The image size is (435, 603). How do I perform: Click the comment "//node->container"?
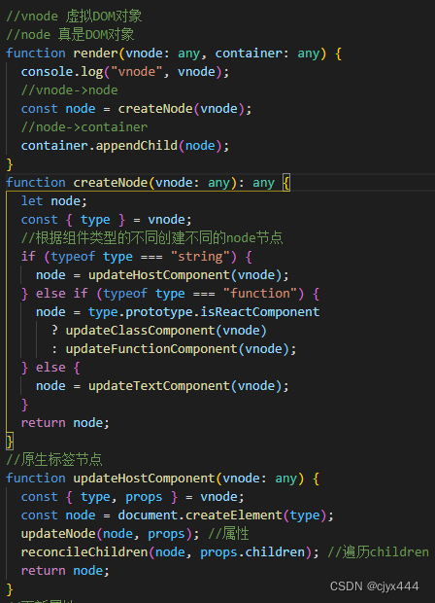coord(84,126)
